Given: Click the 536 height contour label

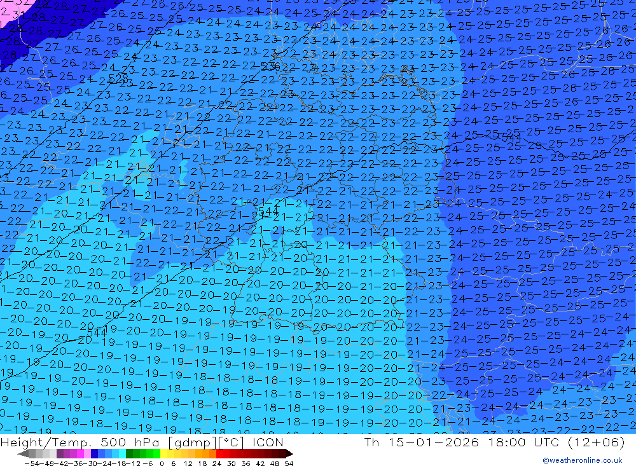Looking at the screenshot, I should pyautogui.click(x=270, y=66).
